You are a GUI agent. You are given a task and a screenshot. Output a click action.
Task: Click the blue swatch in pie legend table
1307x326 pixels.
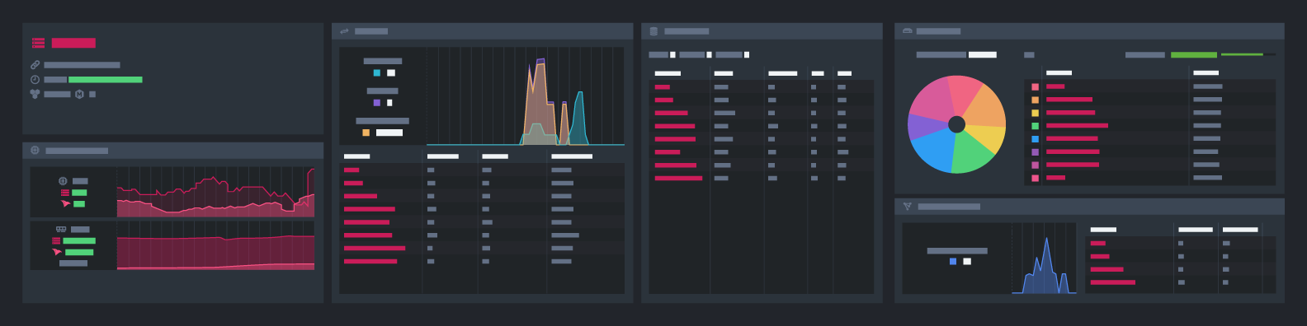click(x=1035, y=139)
